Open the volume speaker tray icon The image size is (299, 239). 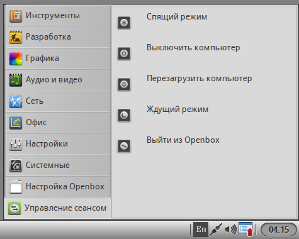point(230,230)
